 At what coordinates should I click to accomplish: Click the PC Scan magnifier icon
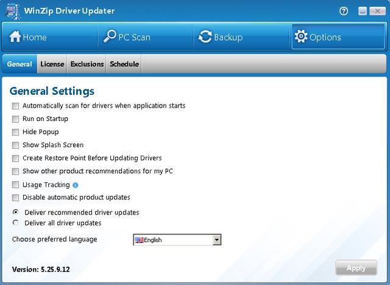(x=110, y=36)
